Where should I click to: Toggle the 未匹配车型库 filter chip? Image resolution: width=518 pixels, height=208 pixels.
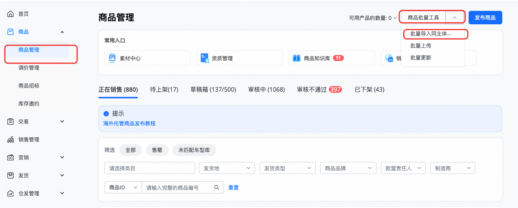[x=194, y=150]
